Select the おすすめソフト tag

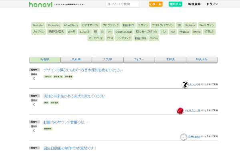click(90, 25)
